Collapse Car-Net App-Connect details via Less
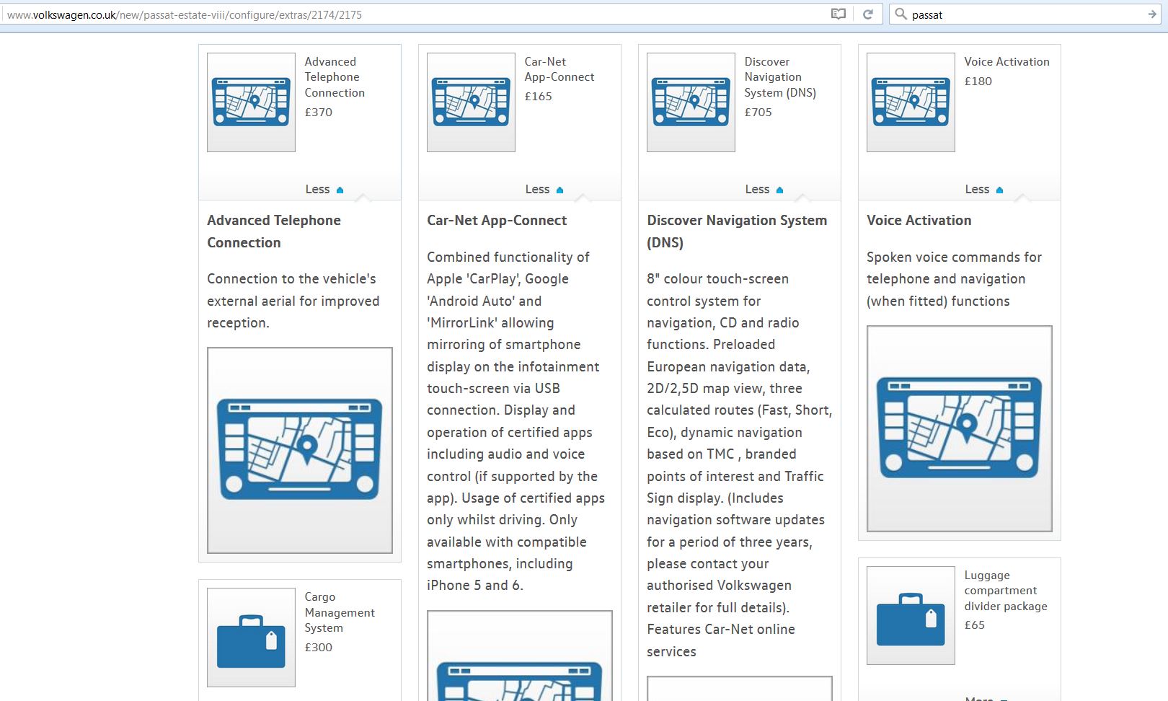The height and width of the screenshot is (701, 1168). click(544, 190)
